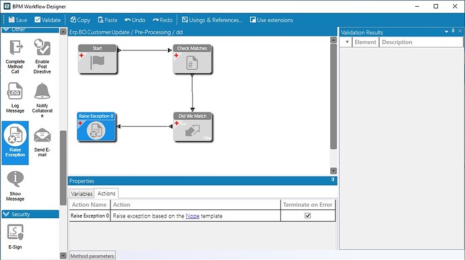Click the Paste toolbar button

(107, 20)
